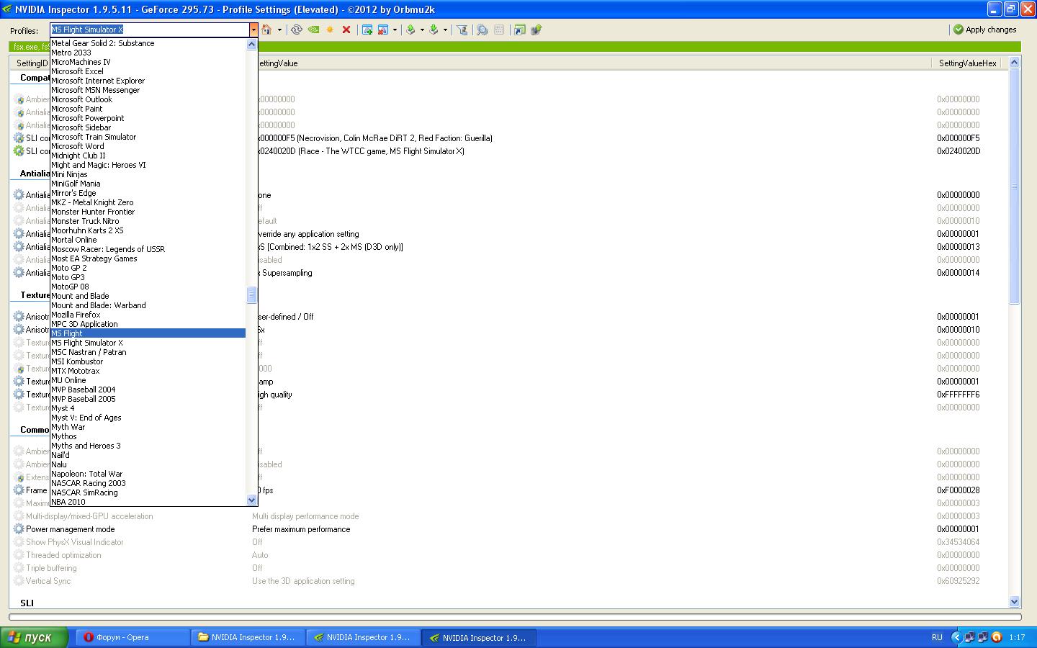
Task: Select Mozilla Firefox profile entry
Action: pos(148,315)
